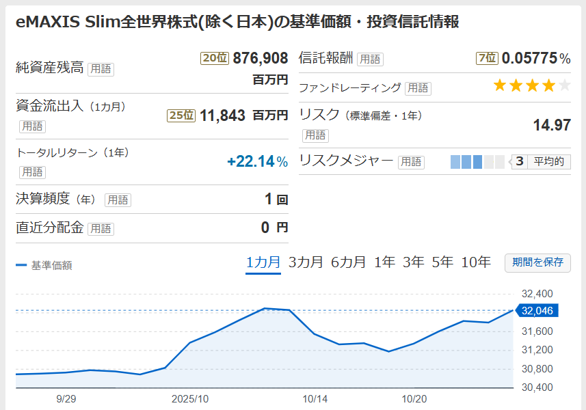
Task: Click the 用語 badge under リスク
Action: point(315,135)
